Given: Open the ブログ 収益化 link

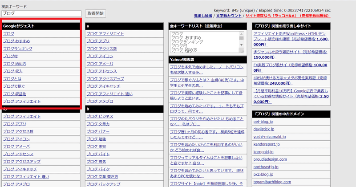Looking at the screenshot, I should [x=15, y=94].
